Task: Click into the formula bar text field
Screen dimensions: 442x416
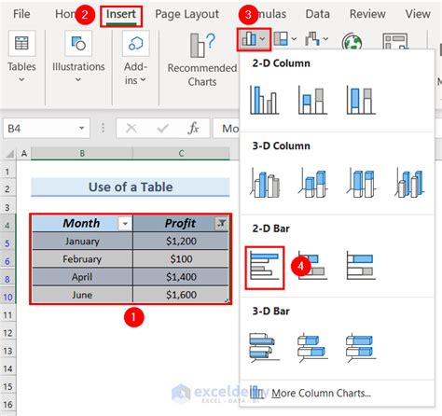Action: click(227, 128)
